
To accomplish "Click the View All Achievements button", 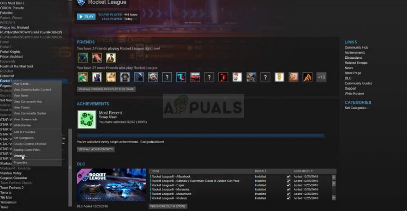I will 95,149.
